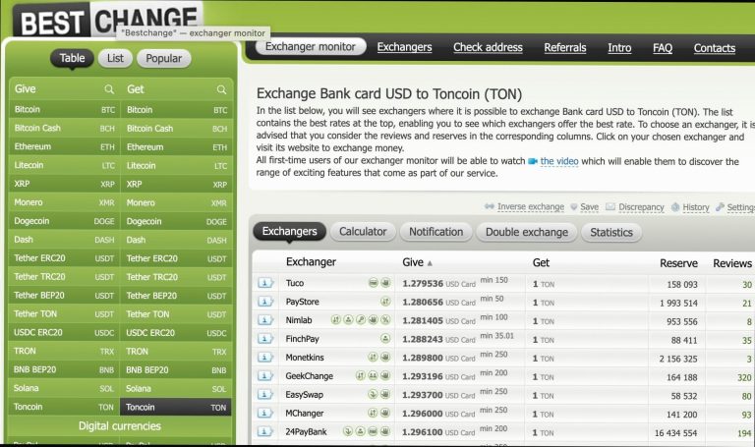Click the search icon in Get column

tap(221, 89)
